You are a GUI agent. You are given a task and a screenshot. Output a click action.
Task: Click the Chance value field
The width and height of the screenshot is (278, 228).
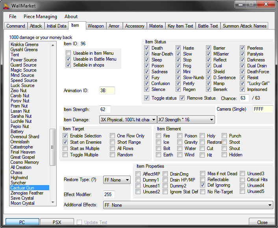[244, 98]
